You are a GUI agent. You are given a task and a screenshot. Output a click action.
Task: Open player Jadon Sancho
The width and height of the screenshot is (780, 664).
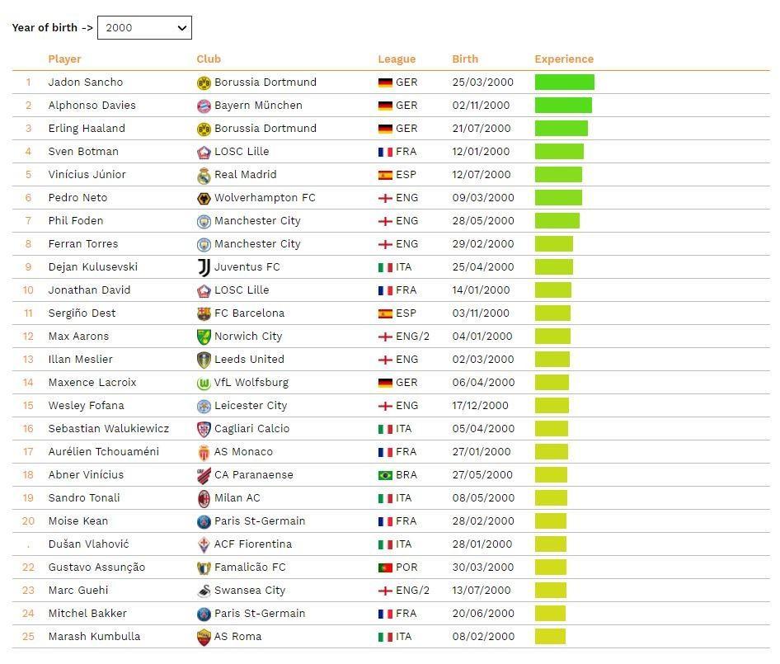tap(85, 82)
